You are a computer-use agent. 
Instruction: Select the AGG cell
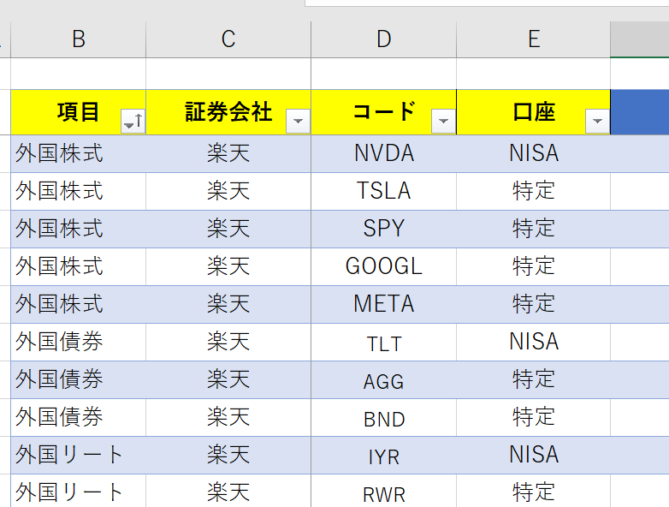[383, 379]
